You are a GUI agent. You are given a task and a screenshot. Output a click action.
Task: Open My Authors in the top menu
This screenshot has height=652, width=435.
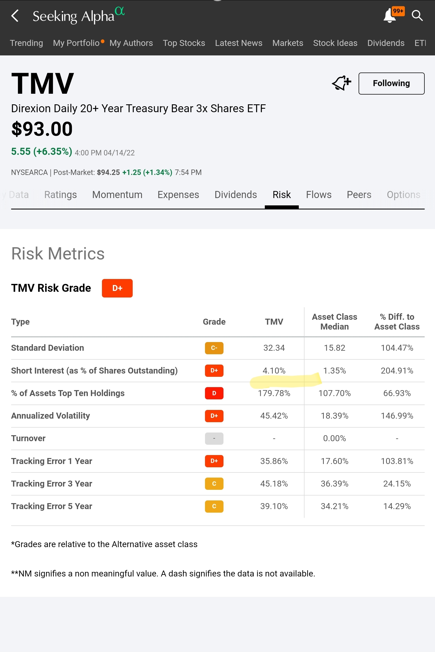click(x=131, y=43)
